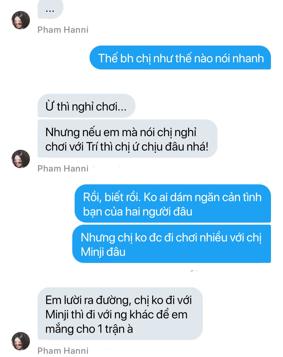The height and width of the screenshot is (357, 283).
Task: Click the Pham Hanni name under the "Trí" message
Action: pos(63,169)
